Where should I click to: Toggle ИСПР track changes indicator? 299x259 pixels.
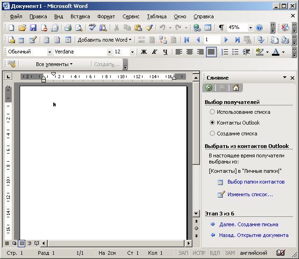(x=199, y=253)
